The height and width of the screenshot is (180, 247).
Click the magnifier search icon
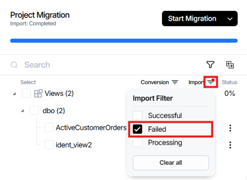pyautogui.click(x=14, y=65)
